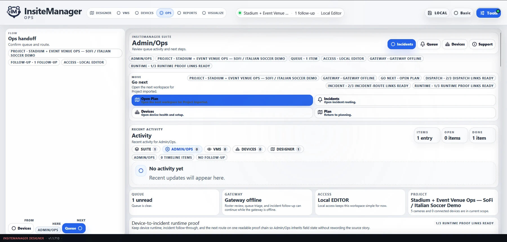Click the bell icon on header Queue button
This screenshot has width=507, height=242.
(x=422, y=44)
